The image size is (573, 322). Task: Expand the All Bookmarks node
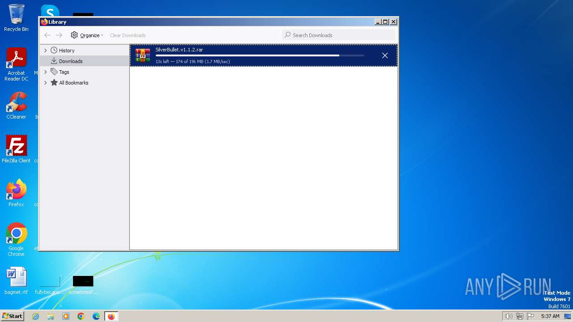pyautogui.click(x=45, y=83)
